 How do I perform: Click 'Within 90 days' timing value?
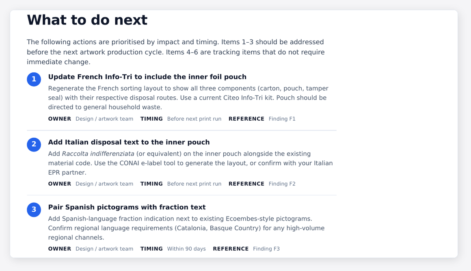[186, 249]
